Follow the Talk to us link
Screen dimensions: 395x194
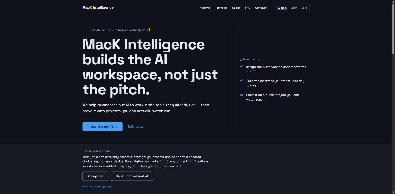click(136, 127)
